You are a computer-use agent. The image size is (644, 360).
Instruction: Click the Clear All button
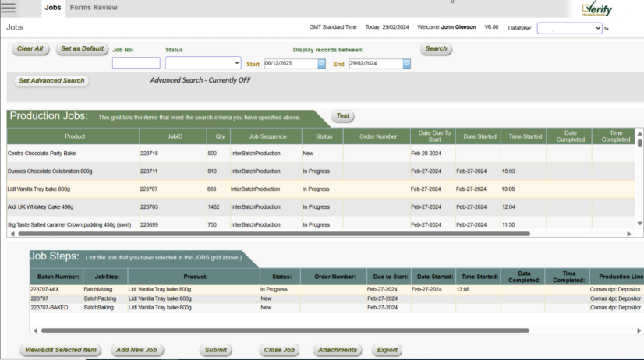[30, 48]
